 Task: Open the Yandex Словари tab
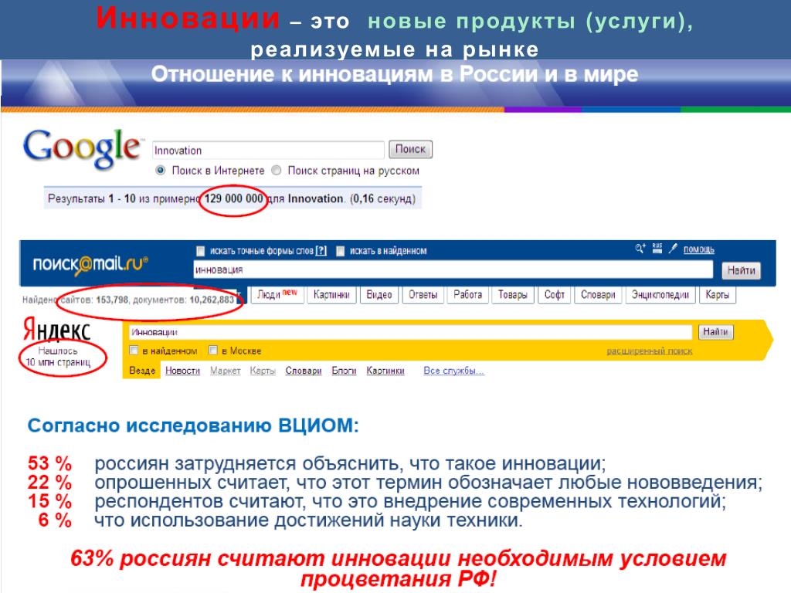tap(304, 371)
